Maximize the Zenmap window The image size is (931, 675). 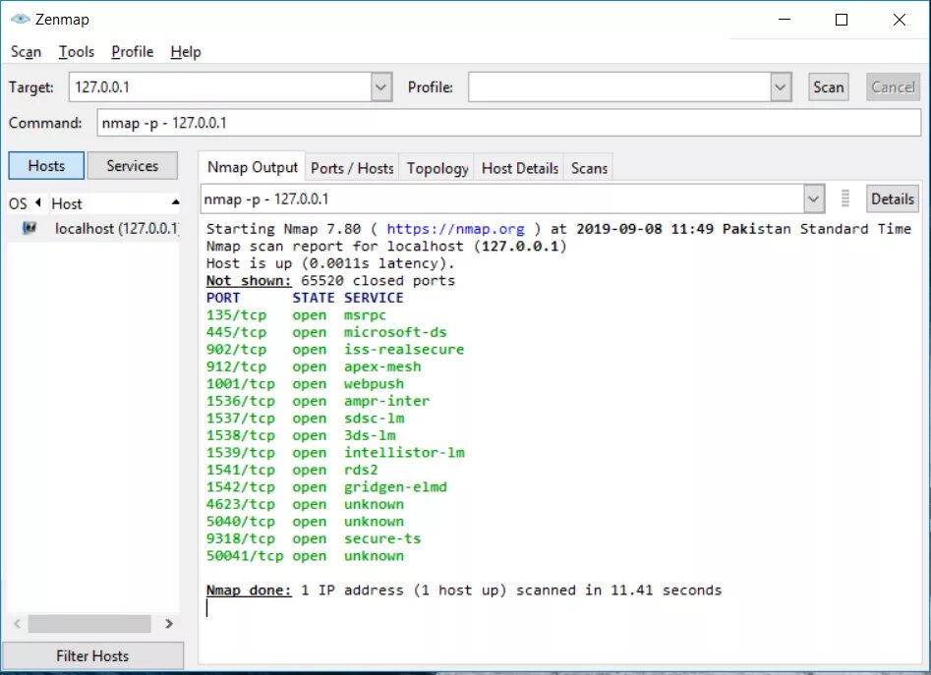point(842,20)
